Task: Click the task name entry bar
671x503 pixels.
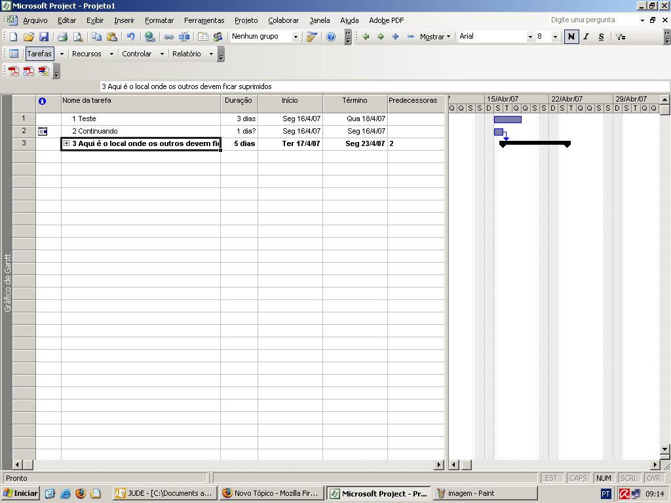Action: 384,86
